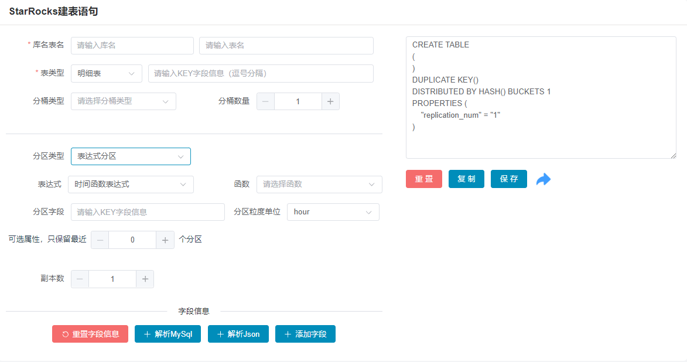The image size is (687, 362).
Task: Click the 副本数 value field
Action: 112,279
